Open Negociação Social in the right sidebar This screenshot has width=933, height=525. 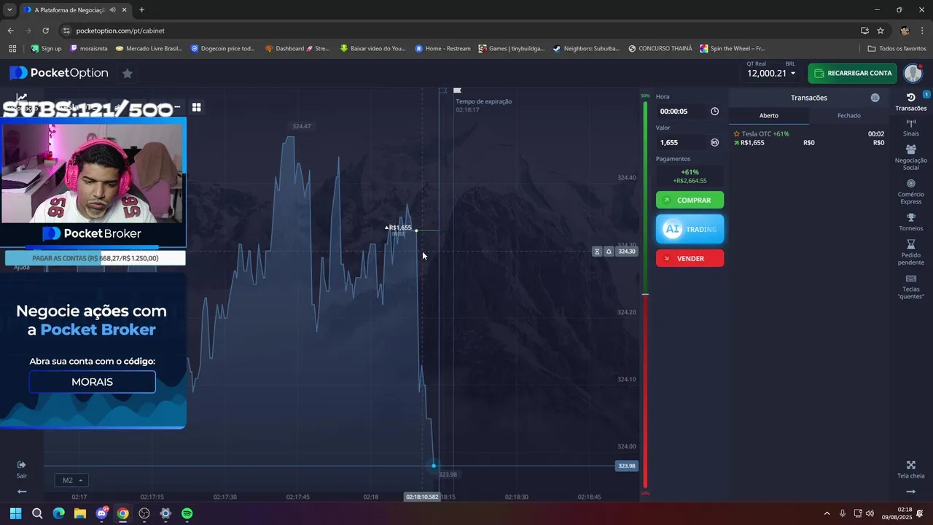point(910,157)
